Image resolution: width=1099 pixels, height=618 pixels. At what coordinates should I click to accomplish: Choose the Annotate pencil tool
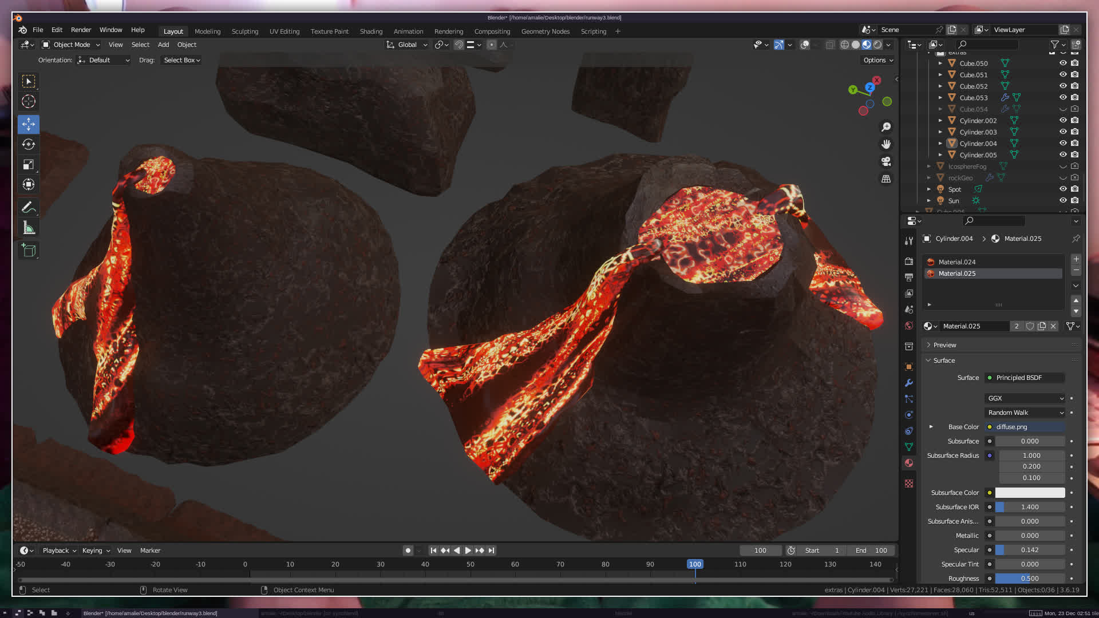29,207
